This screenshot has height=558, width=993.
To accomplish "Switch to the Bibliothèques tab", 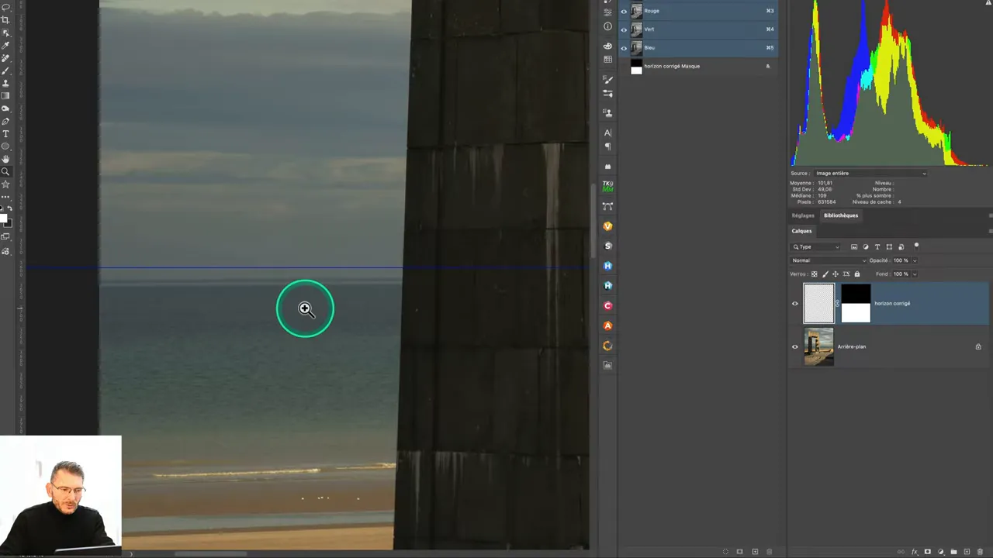I will pyautogui.click(x=840, y=215).
